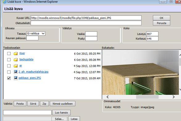Click the er folder icon
Image resolution: width=181 pixels, height=121 pixels.
coord(15,66)
